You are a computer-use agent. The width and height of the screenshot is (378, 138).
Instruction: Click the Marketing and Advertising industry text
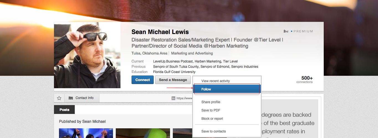click(x=192, y=53)
